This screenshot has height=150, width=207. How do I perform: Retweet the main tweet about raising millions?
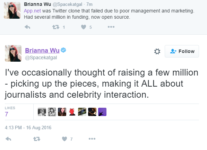(x=36, y=139)
